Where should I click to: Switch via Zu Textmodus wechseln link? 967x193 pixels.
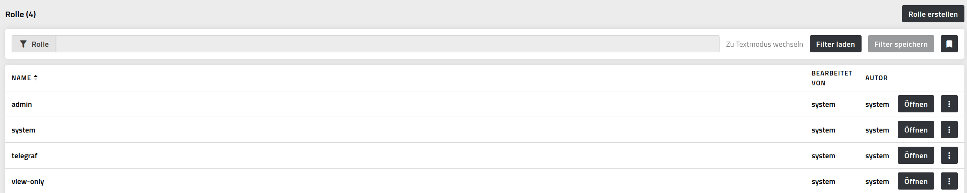764,44
